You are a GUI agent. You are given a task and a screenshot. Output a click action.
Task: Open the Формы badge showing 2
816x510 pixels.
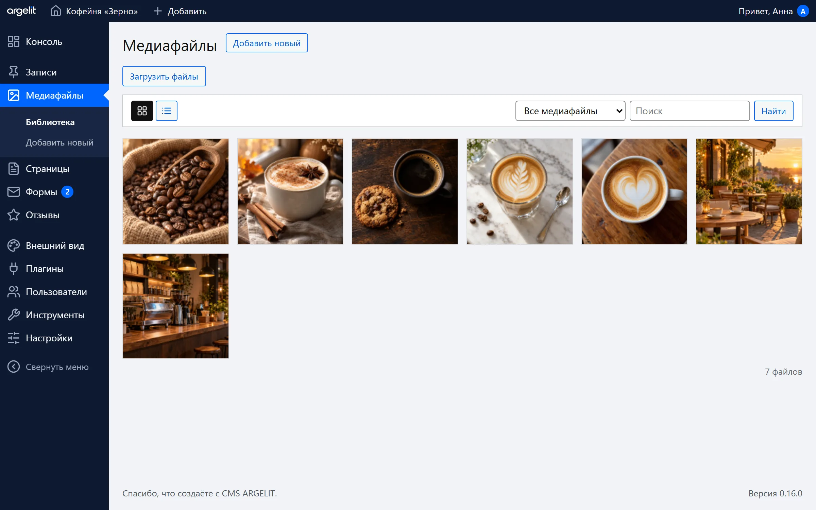click(67, 192)
